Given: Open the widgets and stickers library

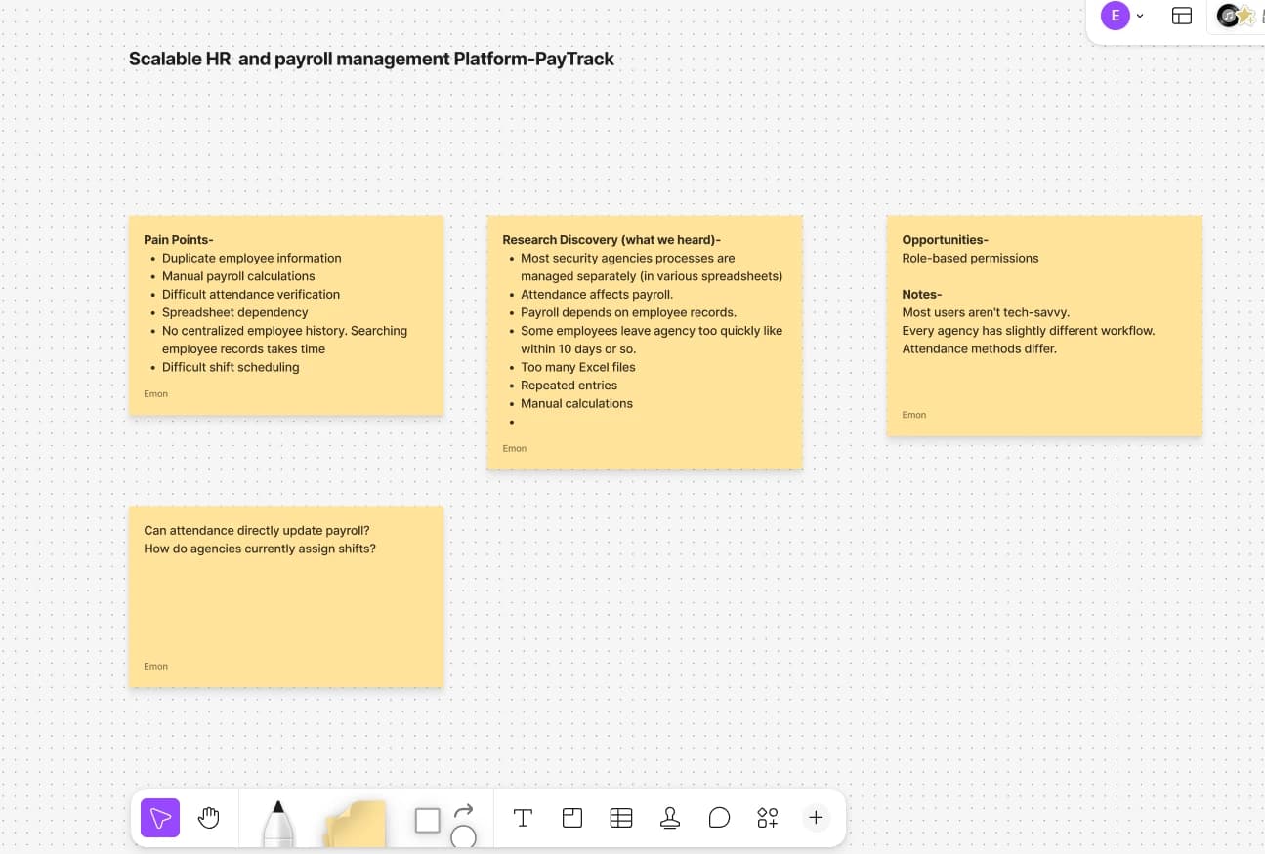Looking at the screenshot, I should click(768, 818).
